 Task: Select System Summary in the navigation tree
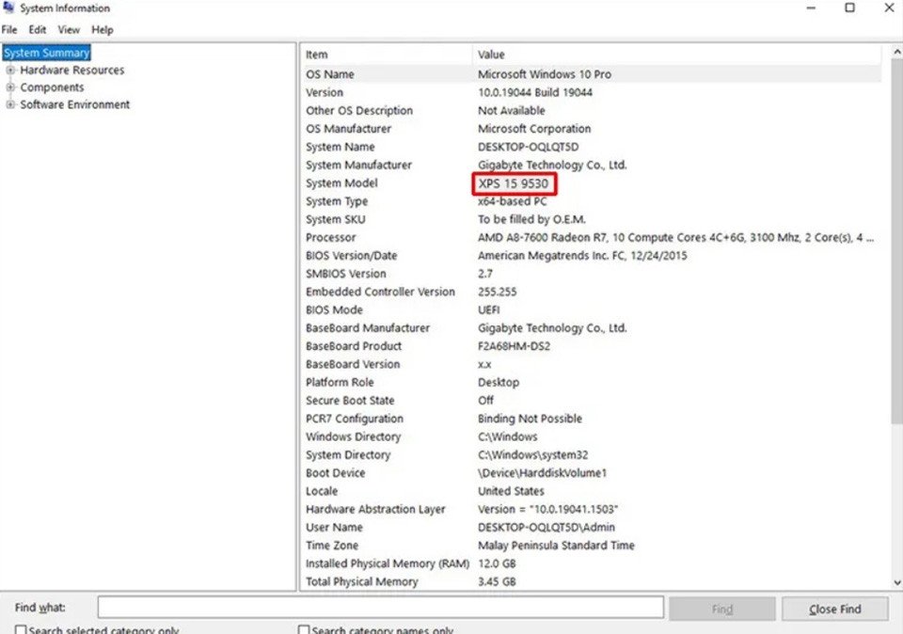point(46,52)
